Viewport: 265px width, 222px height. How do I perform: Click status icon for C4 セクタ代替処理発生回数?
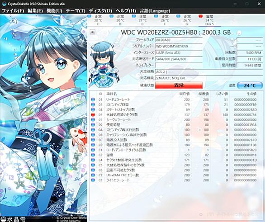click(93, 160)
